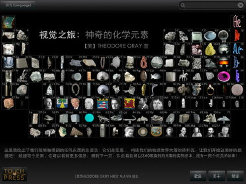This screenshot has width=246, height=184.
Task: Select the Tin (Sn) horse figurine tile
Action: 183,76
